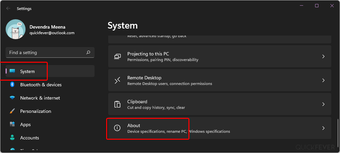Open Remote Desktop settings
This screenshot has height=153, width=340.
click(220, 80)
